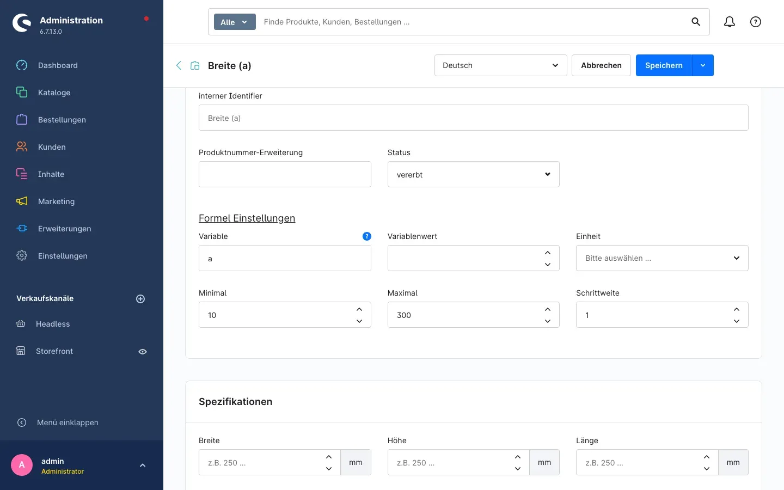This screenshot has width=784, height=490.
Task: Toggle Storefront visibility eye icon
Action: pyautogui.click(x=143, y=352)
